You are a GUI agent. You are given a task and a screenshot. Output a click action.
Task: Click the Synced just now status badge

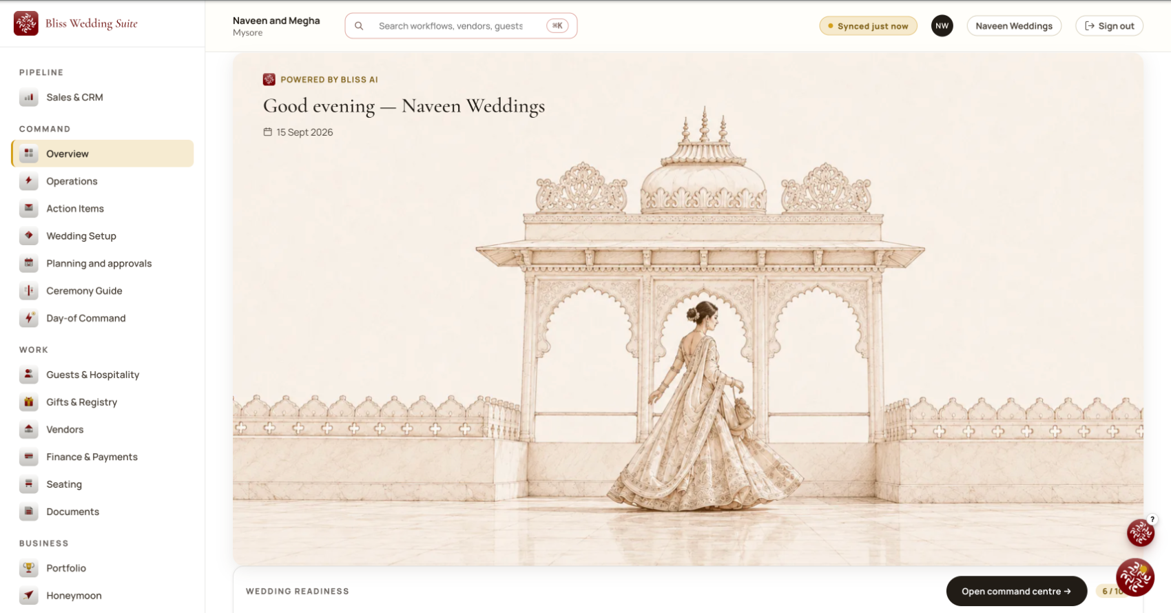click(868, 26)
